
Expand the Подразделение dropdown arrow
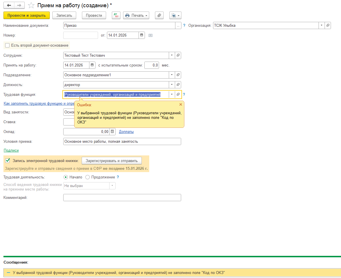pos(172,75)
